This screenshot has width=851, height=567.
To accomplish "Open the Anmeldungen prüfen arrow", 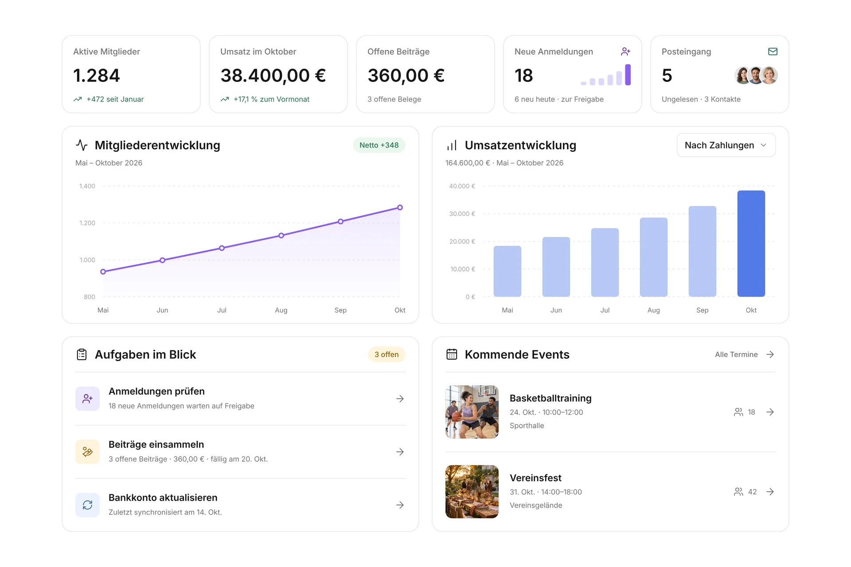I will (x=400, y=399).
